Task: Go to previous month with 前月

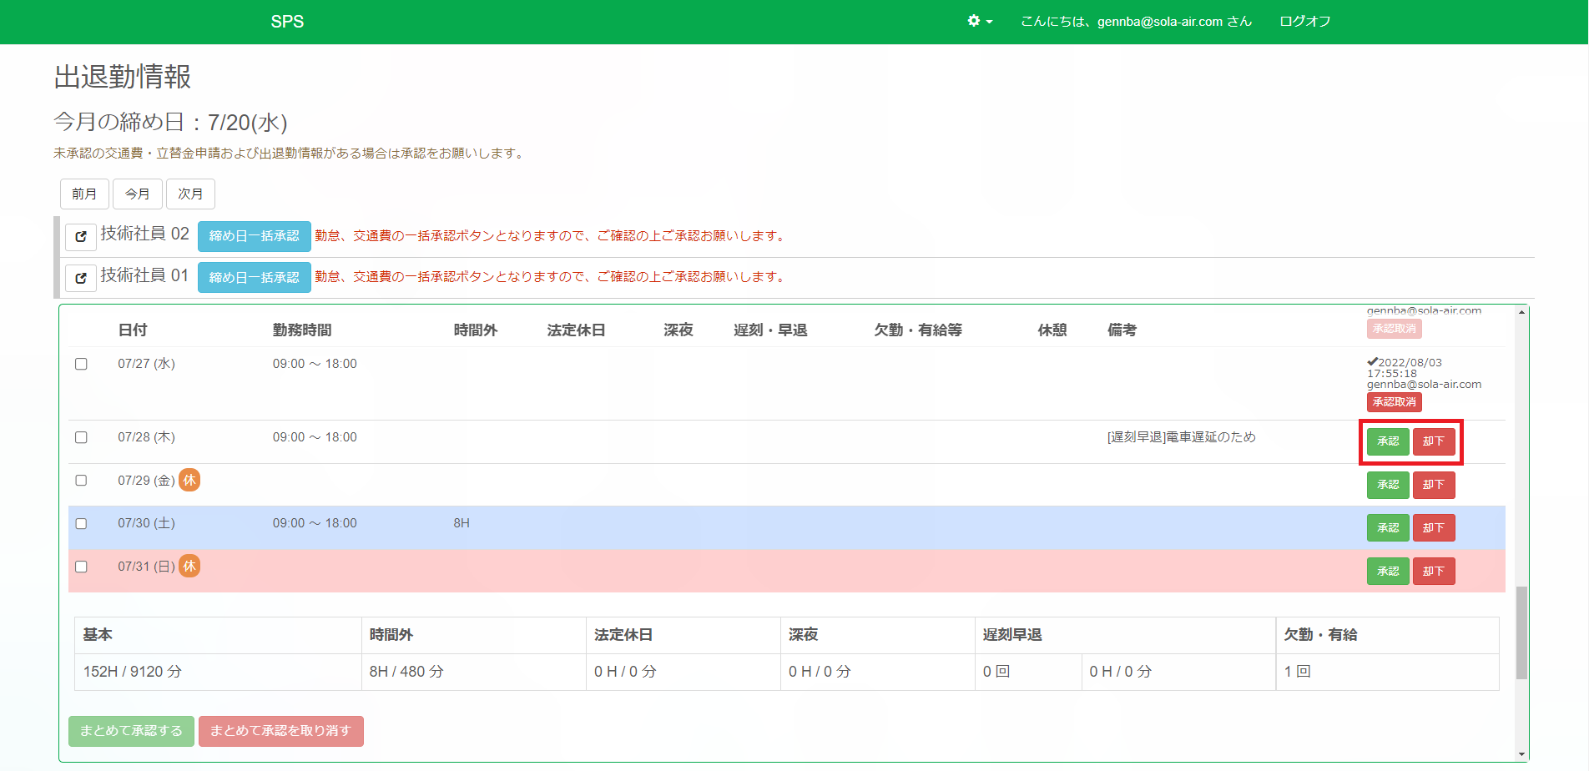Action: (x=84, y=194)
